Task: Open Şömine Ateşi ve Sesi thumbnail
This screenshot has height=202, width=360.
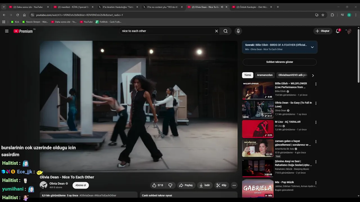Action: pos(258,169)
